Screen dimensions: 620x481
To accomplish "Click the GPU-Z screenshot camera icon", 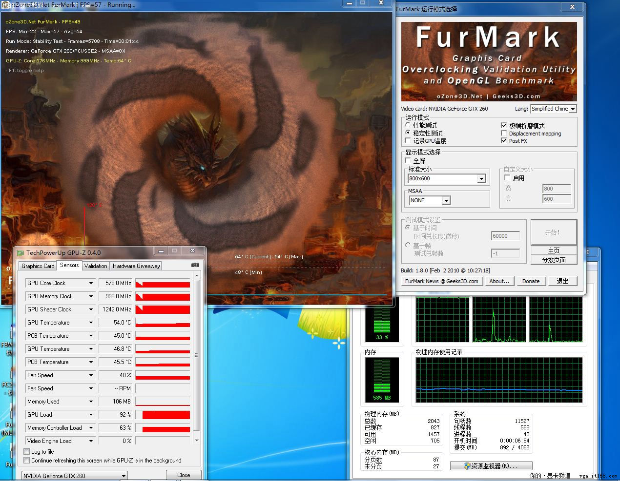I will click(195, 265).
